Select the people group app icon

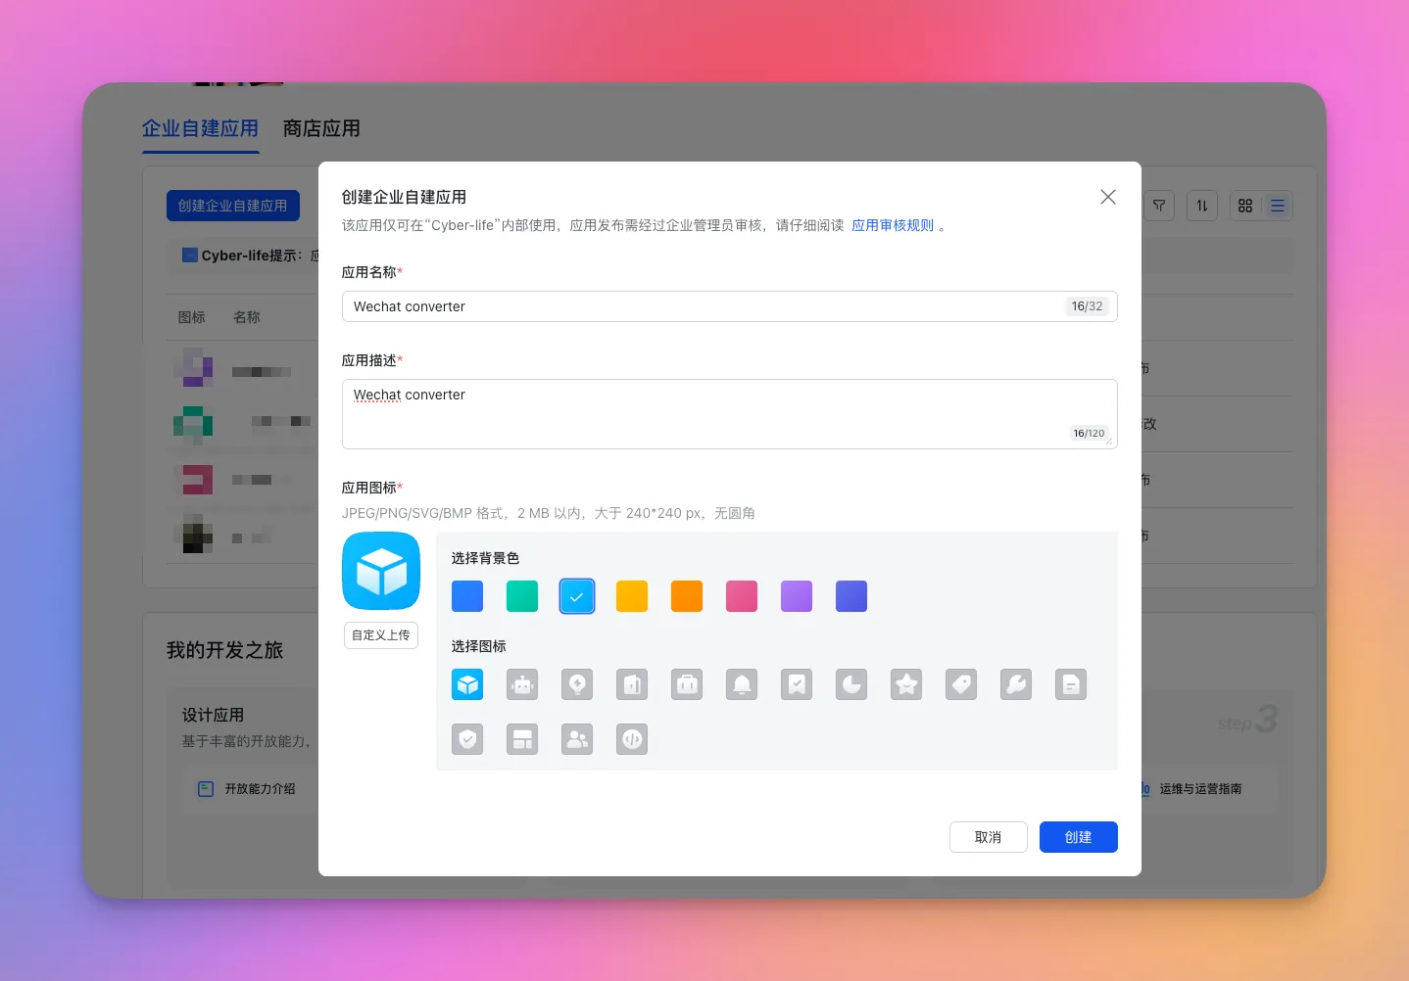pyautogui.click(x=577, y=739)
